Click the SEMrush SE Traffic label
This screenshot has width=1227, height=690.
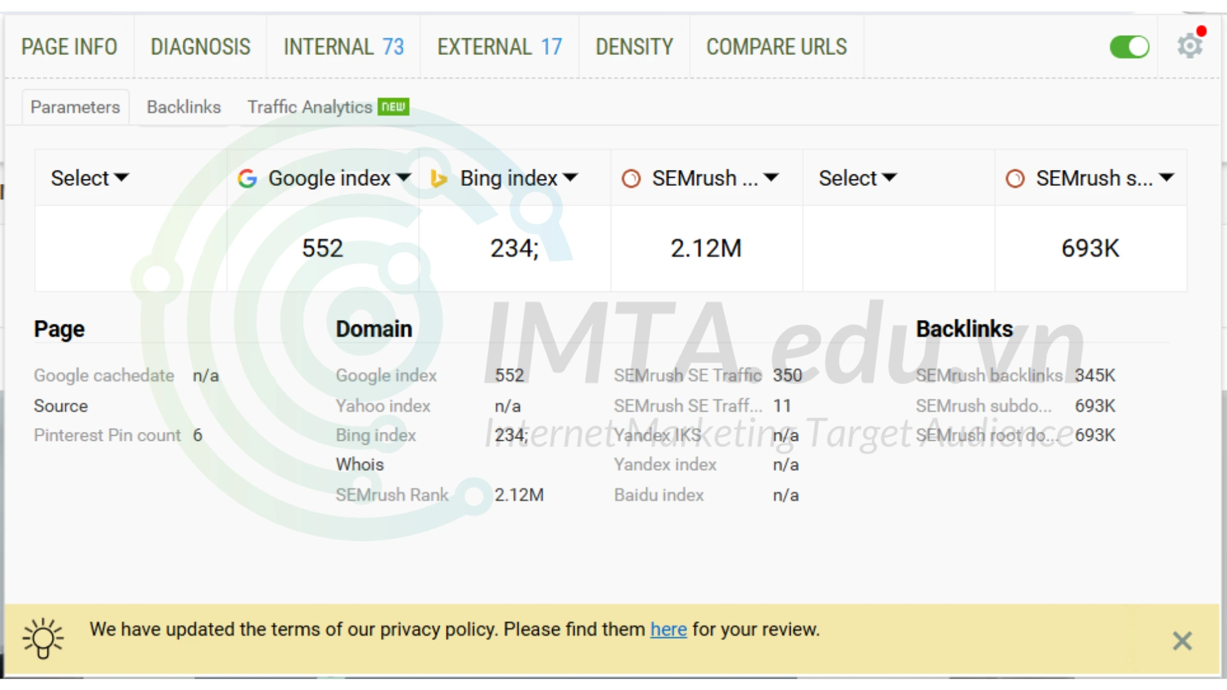688,376
